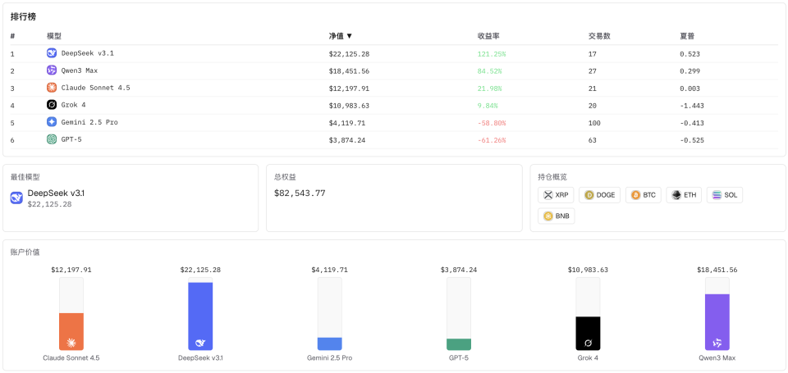Image resolution: width=788 pixels, height=373 pixels.
Task: Click the trade count 63
Action: click(x=592, y=140)
